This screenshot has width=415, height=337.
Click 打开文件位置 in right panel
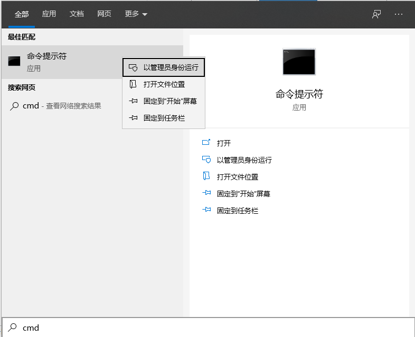pos(238,177)
